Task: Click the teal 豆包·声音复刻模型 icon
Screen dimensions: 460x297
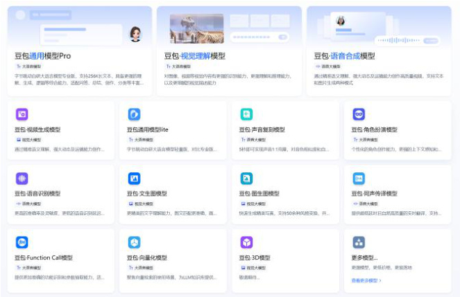Action: pos(246,114)
